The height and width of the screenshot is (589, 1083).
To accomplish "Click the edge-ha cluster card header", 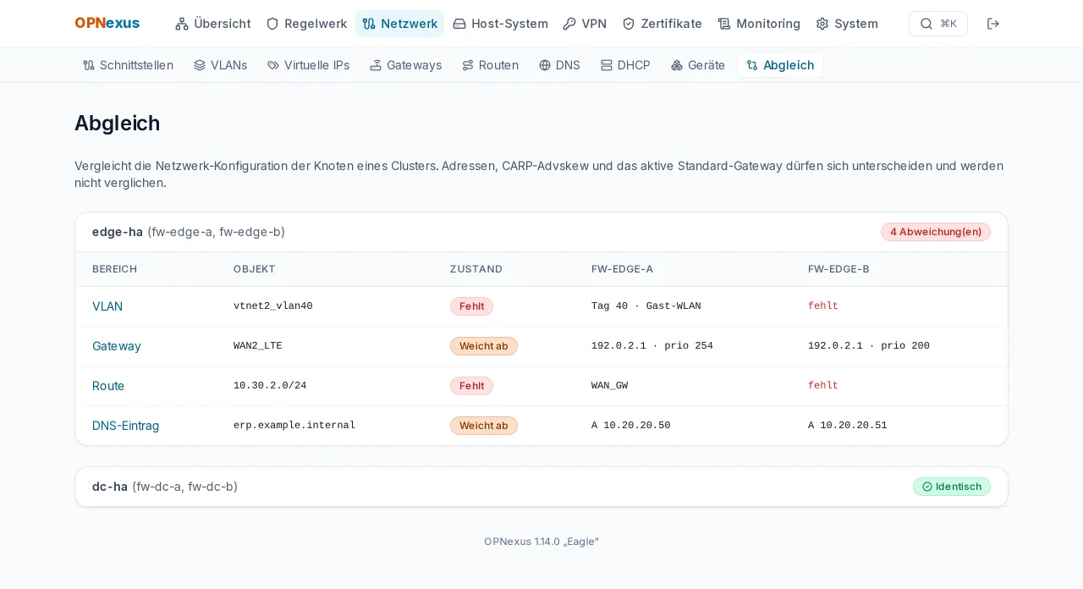I will pos(541,232).
